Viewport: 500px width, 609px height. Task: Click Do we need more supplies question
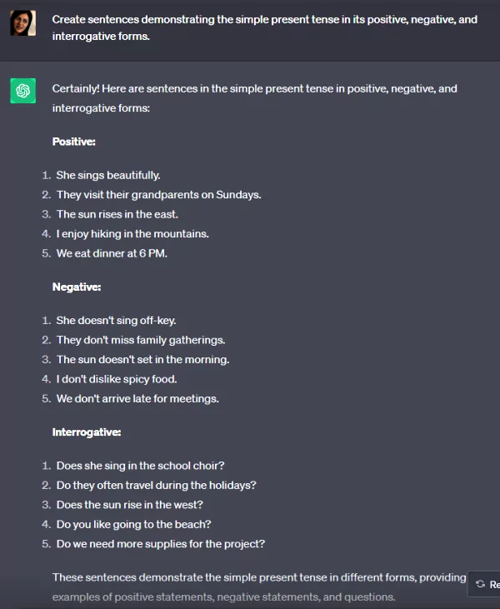(161, 544)
